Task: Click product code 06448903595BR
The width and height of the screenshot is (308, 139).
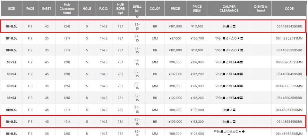Action: coord(289,98)
